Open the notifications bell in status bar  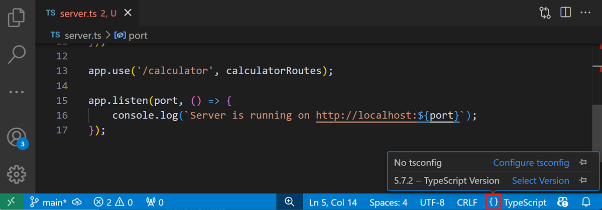click(x=585, y=202)
